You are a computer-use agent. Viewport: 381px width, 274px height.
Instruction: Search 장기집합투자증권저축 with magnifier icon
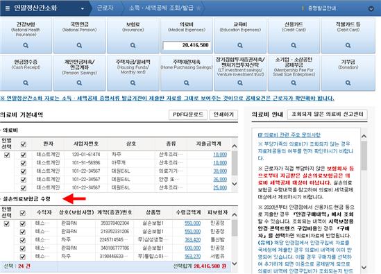(x=240, y=83)
